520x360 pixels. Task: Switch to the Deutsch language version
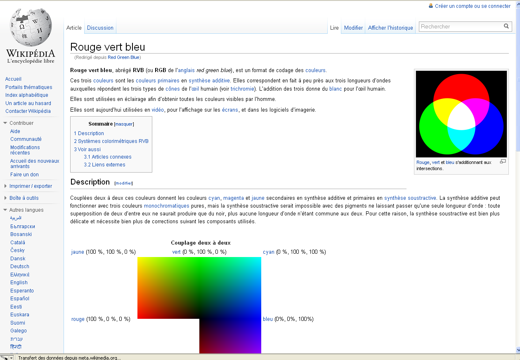[20, 266]
